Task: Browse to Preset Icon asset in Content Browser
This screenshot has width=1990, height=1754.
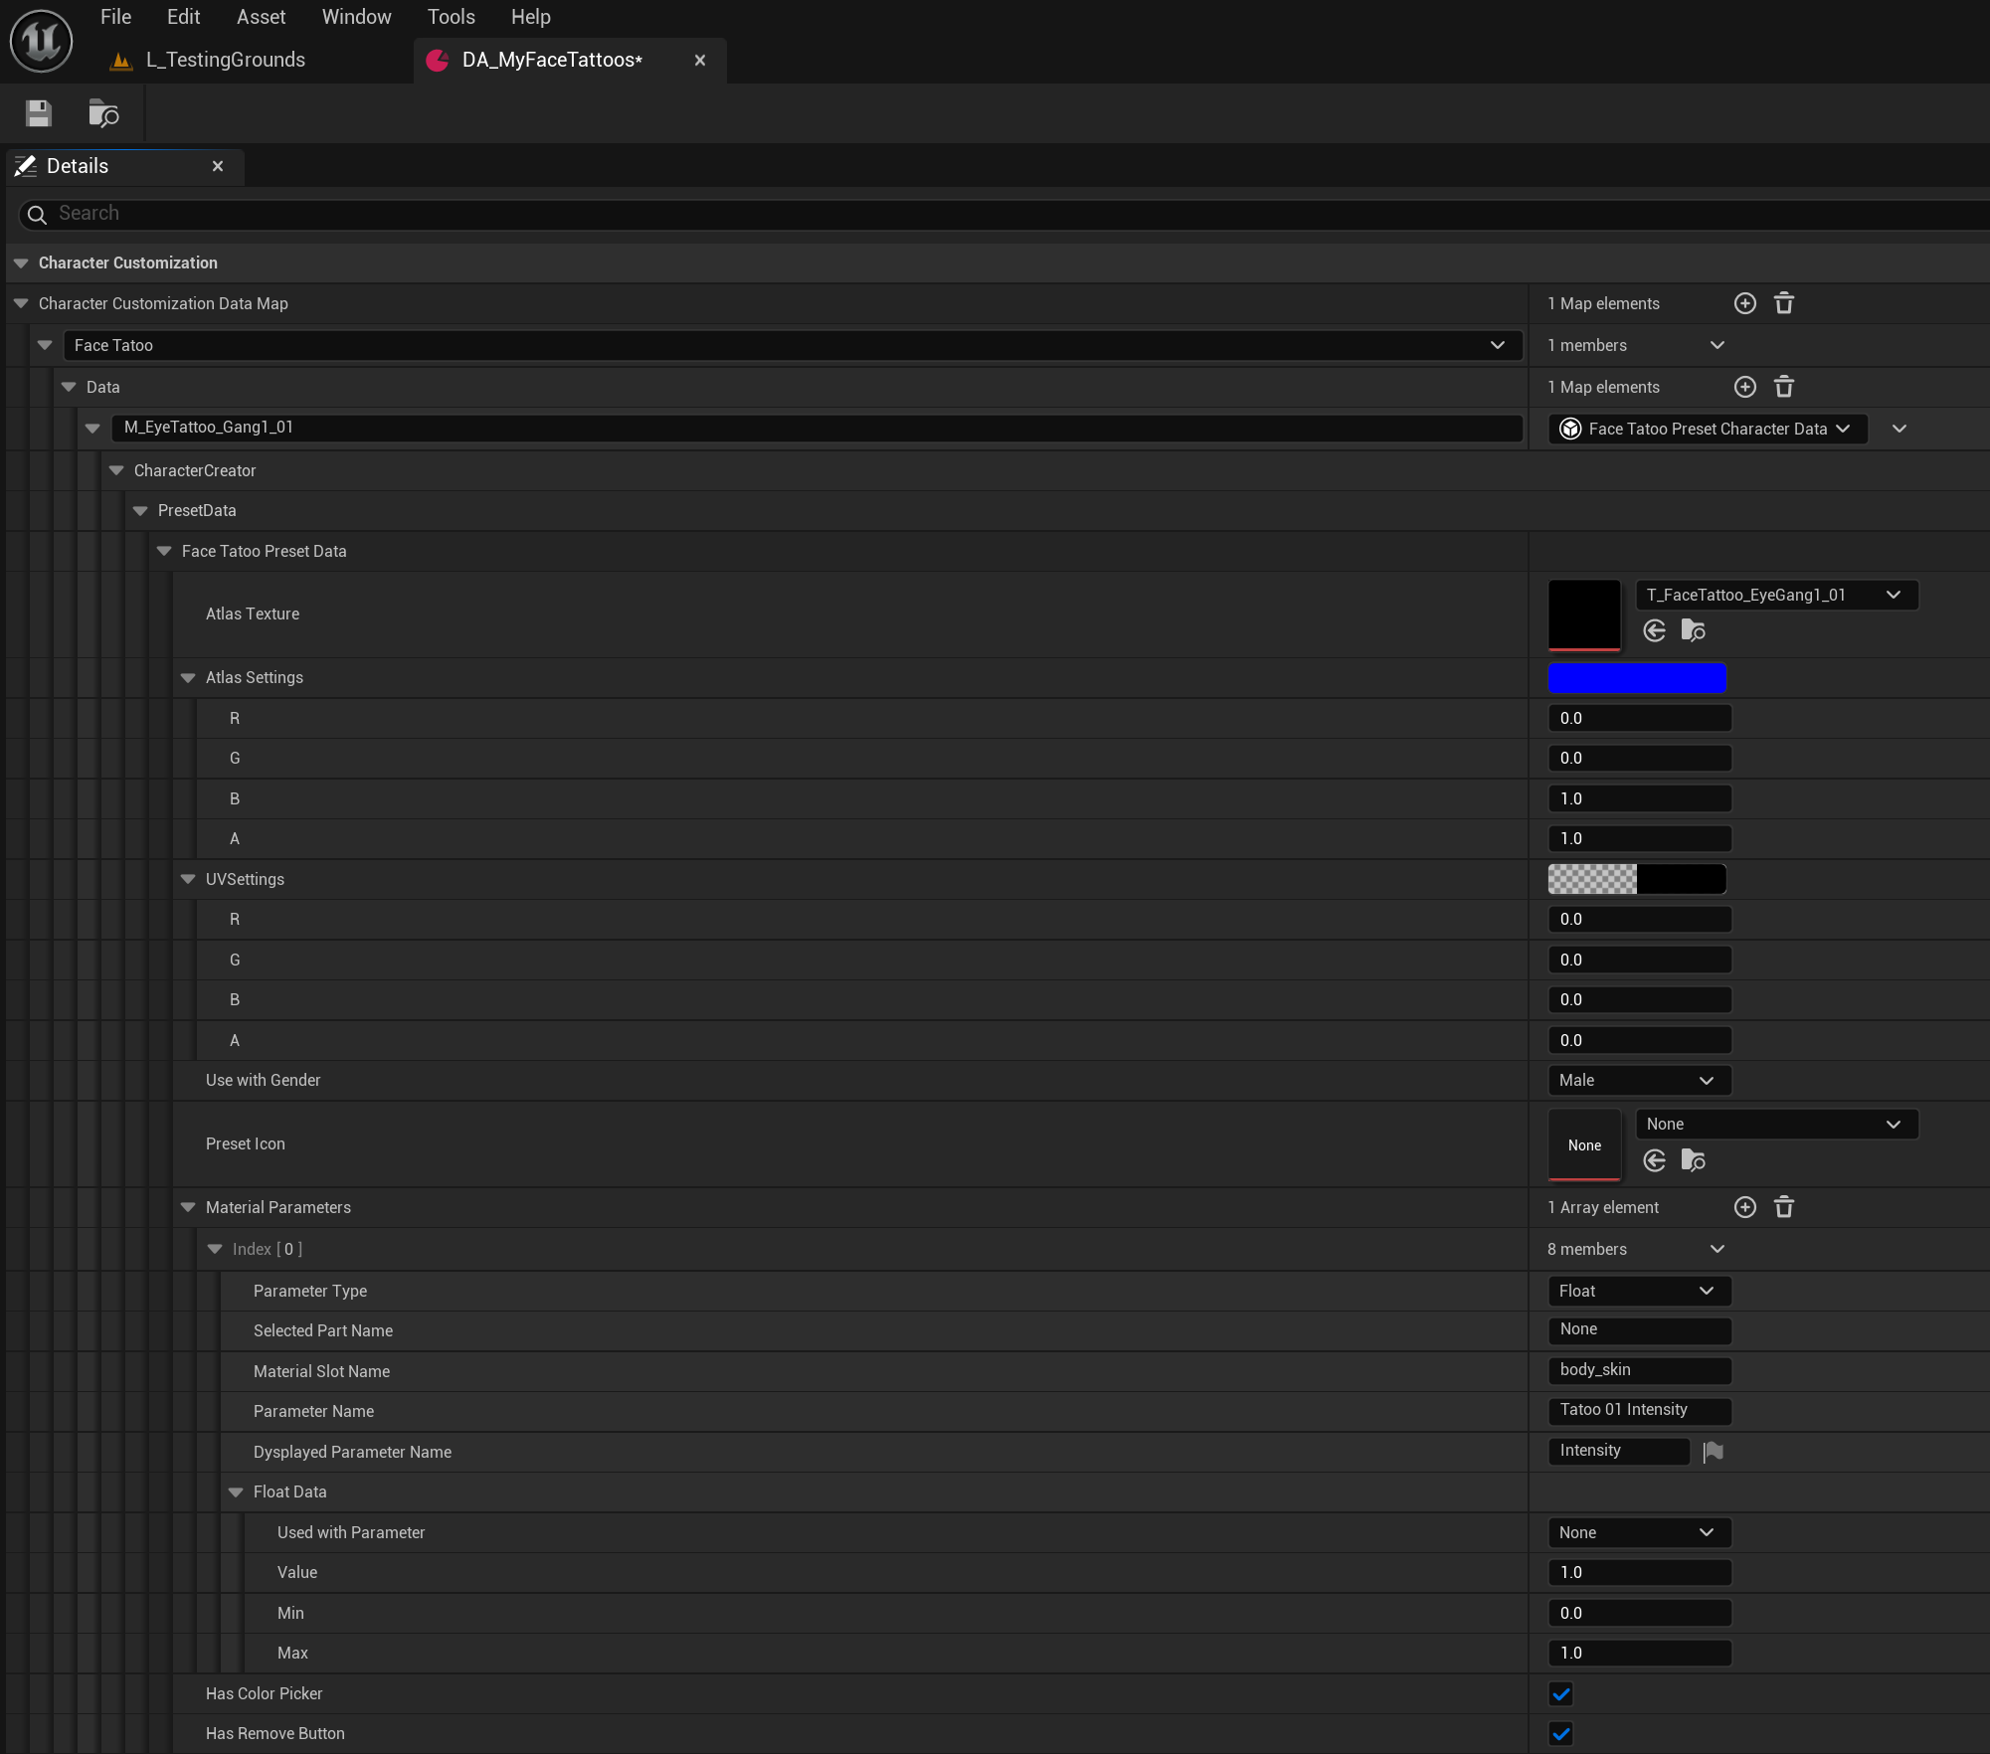Action: click(1693, 1160)
